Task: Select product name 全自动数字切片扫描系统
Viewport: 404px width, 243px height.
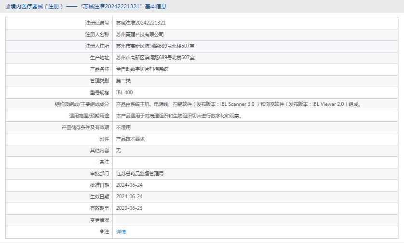Action: (142, 69)
